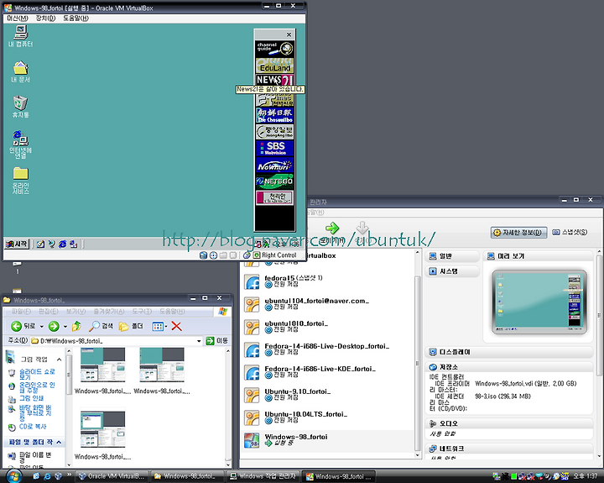604x483 pixels.
Task: Select Fedora-14-i686-Live-Desktop_fortoi_ machine
Action: (x=327, y=350)
